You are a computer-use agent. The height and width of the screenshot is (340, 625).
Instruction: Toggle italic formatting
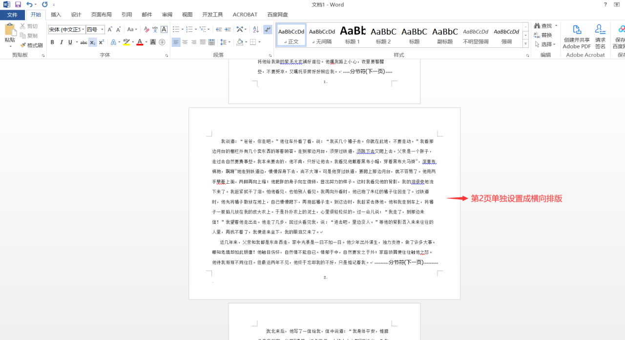[x=61, y=42]
